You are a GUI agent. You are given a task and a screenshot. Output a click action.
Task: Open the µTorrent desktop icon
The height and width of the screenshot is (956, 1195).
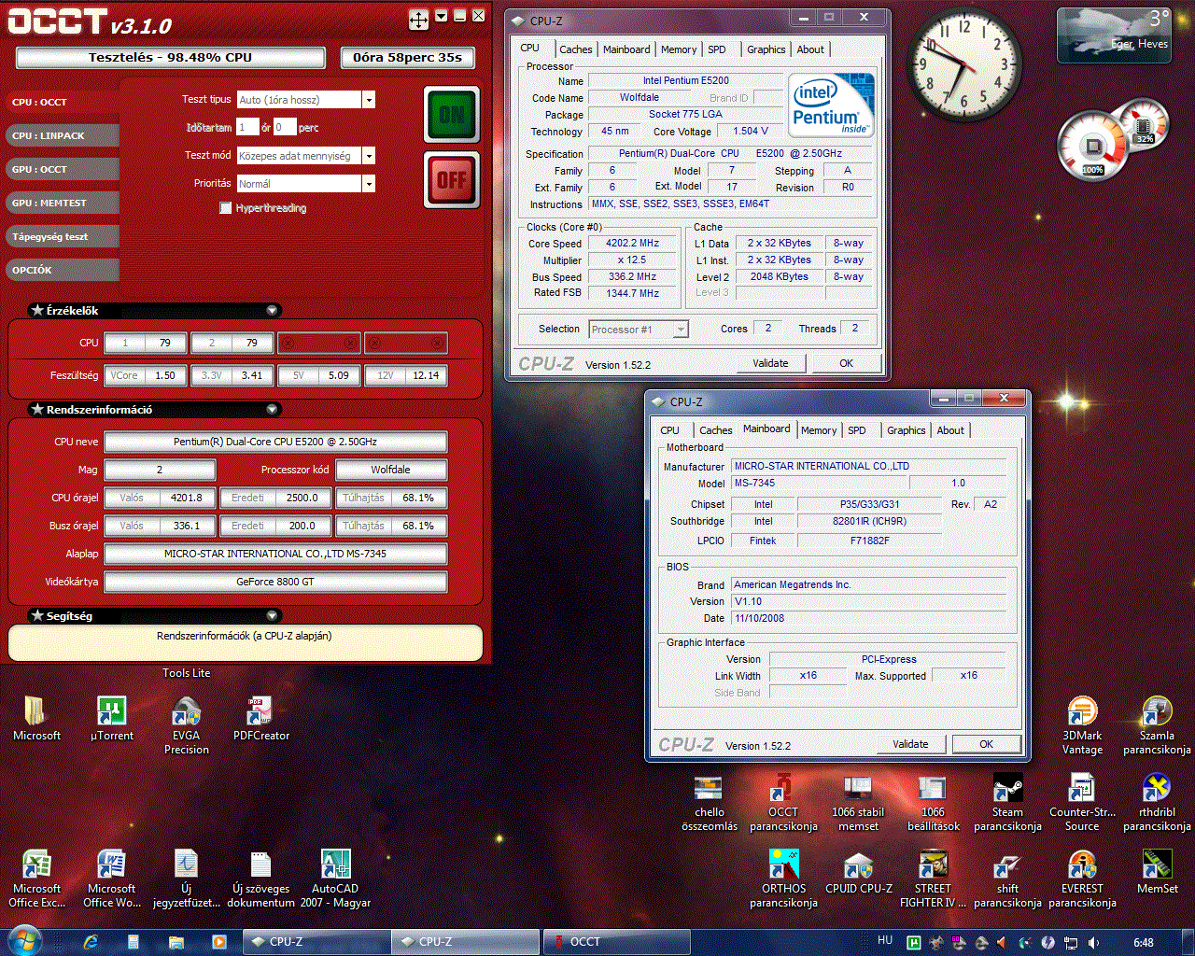[x=111, y=719]
